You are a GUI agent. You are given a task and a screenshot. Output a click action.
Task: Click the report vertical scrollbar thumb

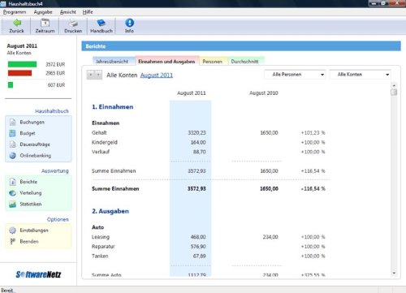tap(394, 93)
